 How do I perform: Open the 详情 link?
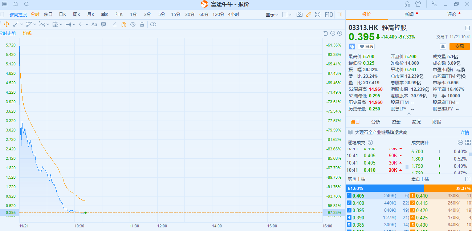pyautogui.click(x=465, y=133)
